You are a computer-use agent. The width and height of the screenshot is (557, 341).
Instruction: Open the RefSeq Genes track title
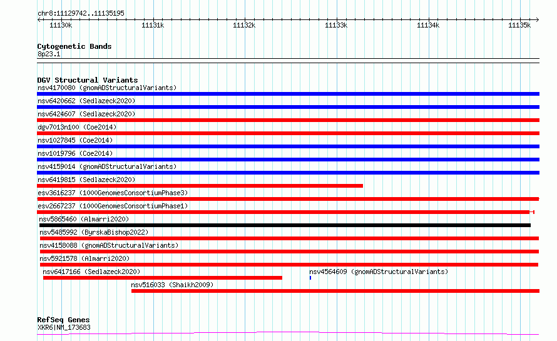pos(63,320)
